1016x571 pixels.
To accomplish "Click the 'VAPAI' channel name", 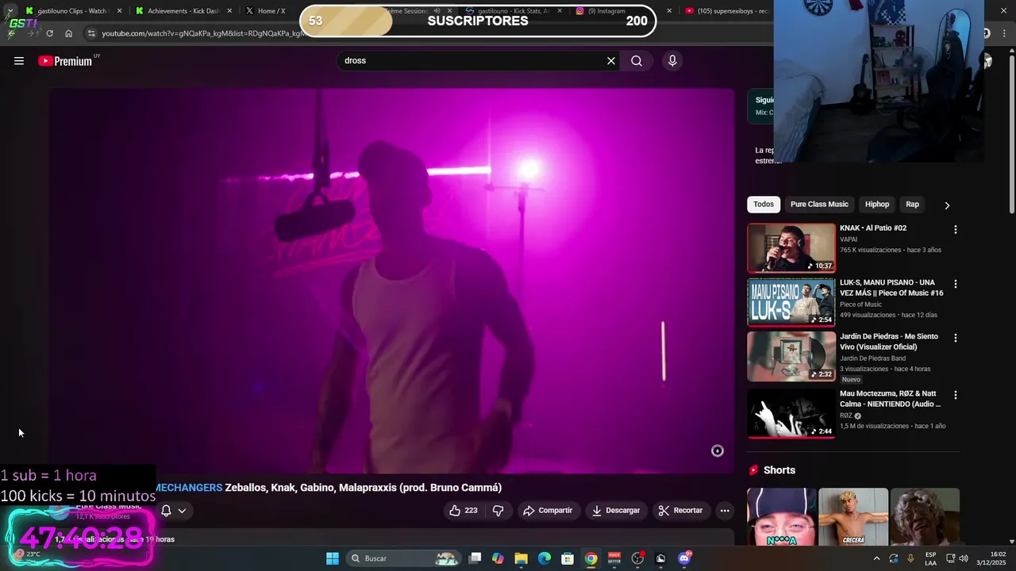I will click(x=849, y=240).
